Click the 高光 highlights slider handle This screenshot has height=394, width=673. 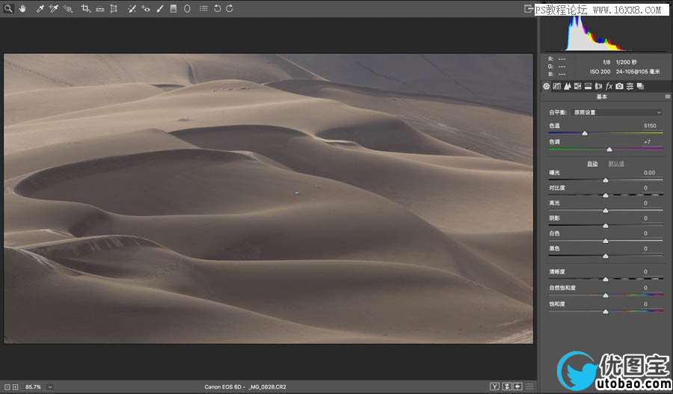pos(606,211)
